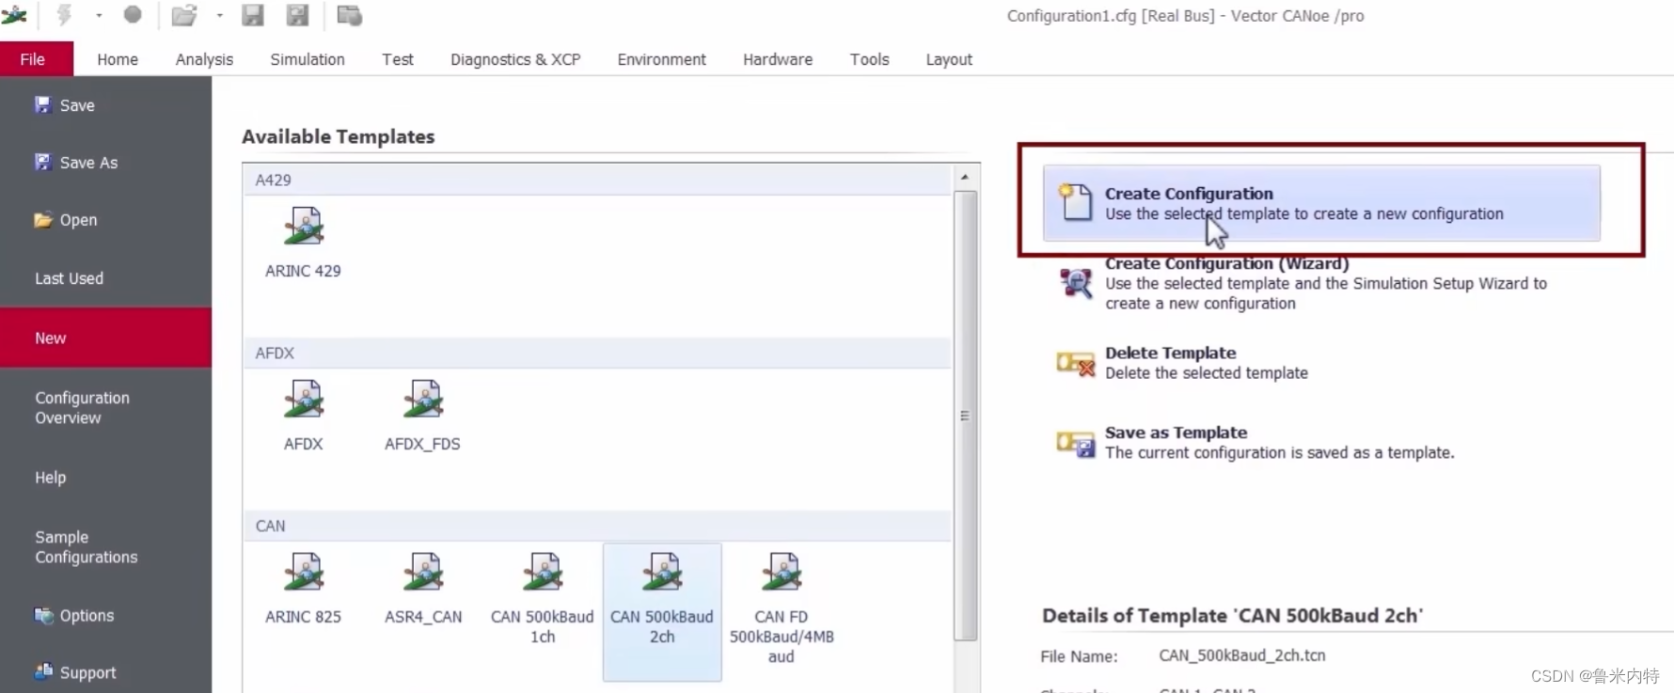The height and width of the screenshot is (693, 1674).
Task: Click the Save disk icon in the sidebar
Action: coord(42,104)
